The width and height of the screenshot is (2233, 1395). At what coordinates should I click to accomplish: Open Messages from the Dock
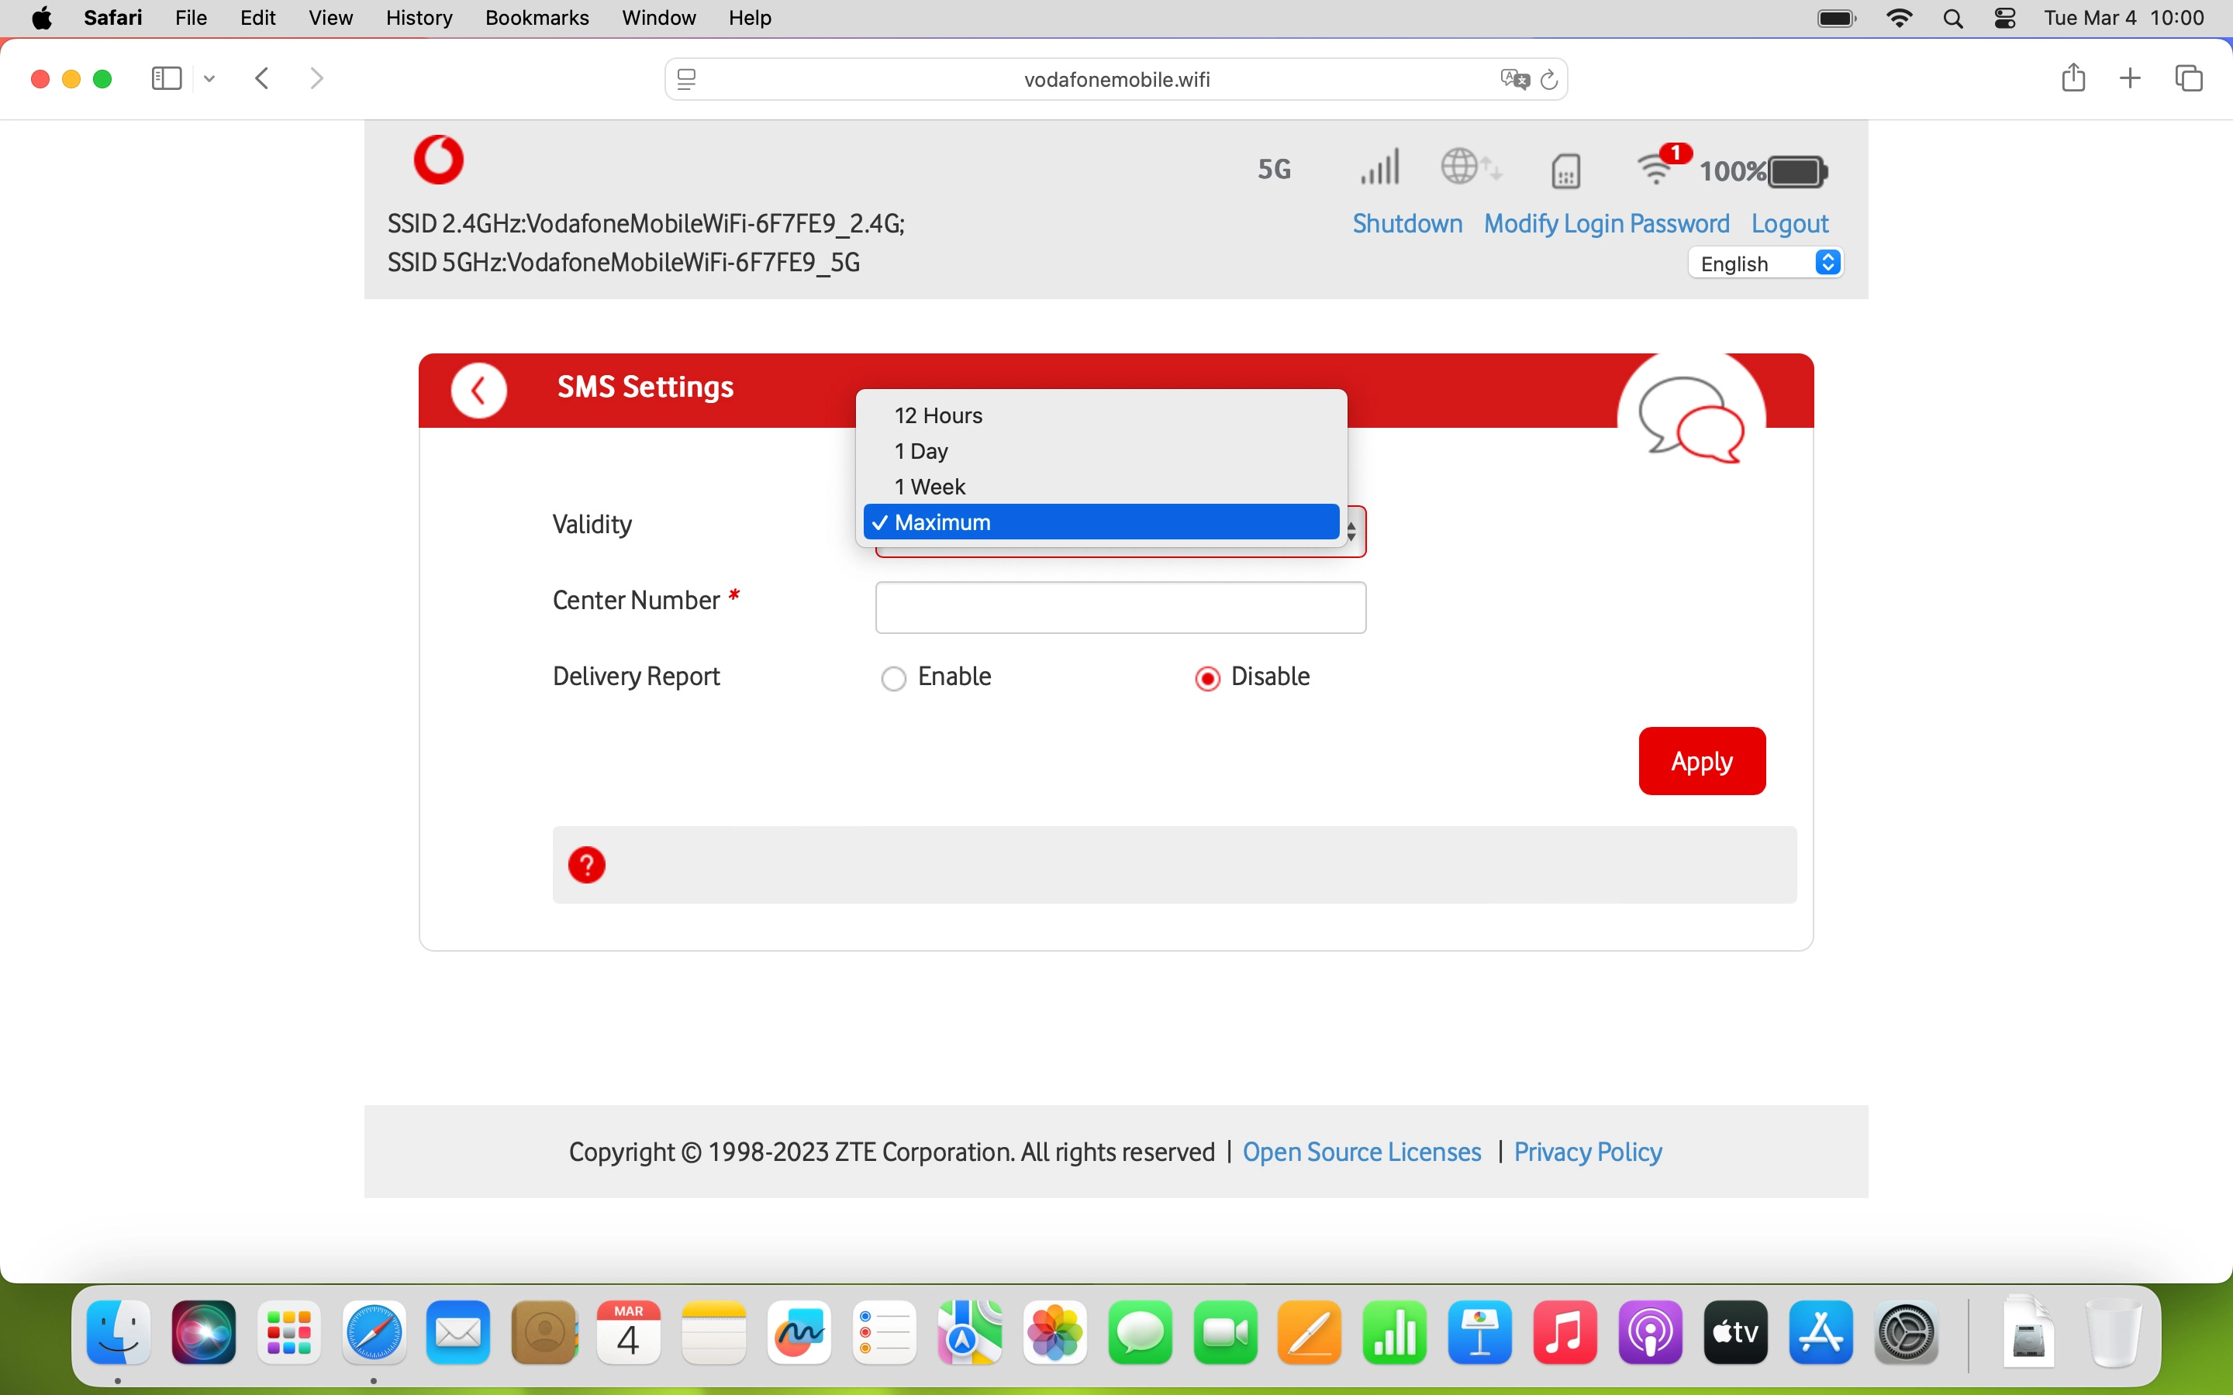[x=1140, y=1332]
